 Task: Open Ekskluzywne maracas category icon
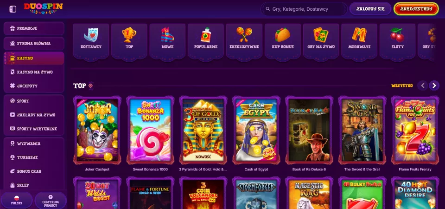pos(244,35)
